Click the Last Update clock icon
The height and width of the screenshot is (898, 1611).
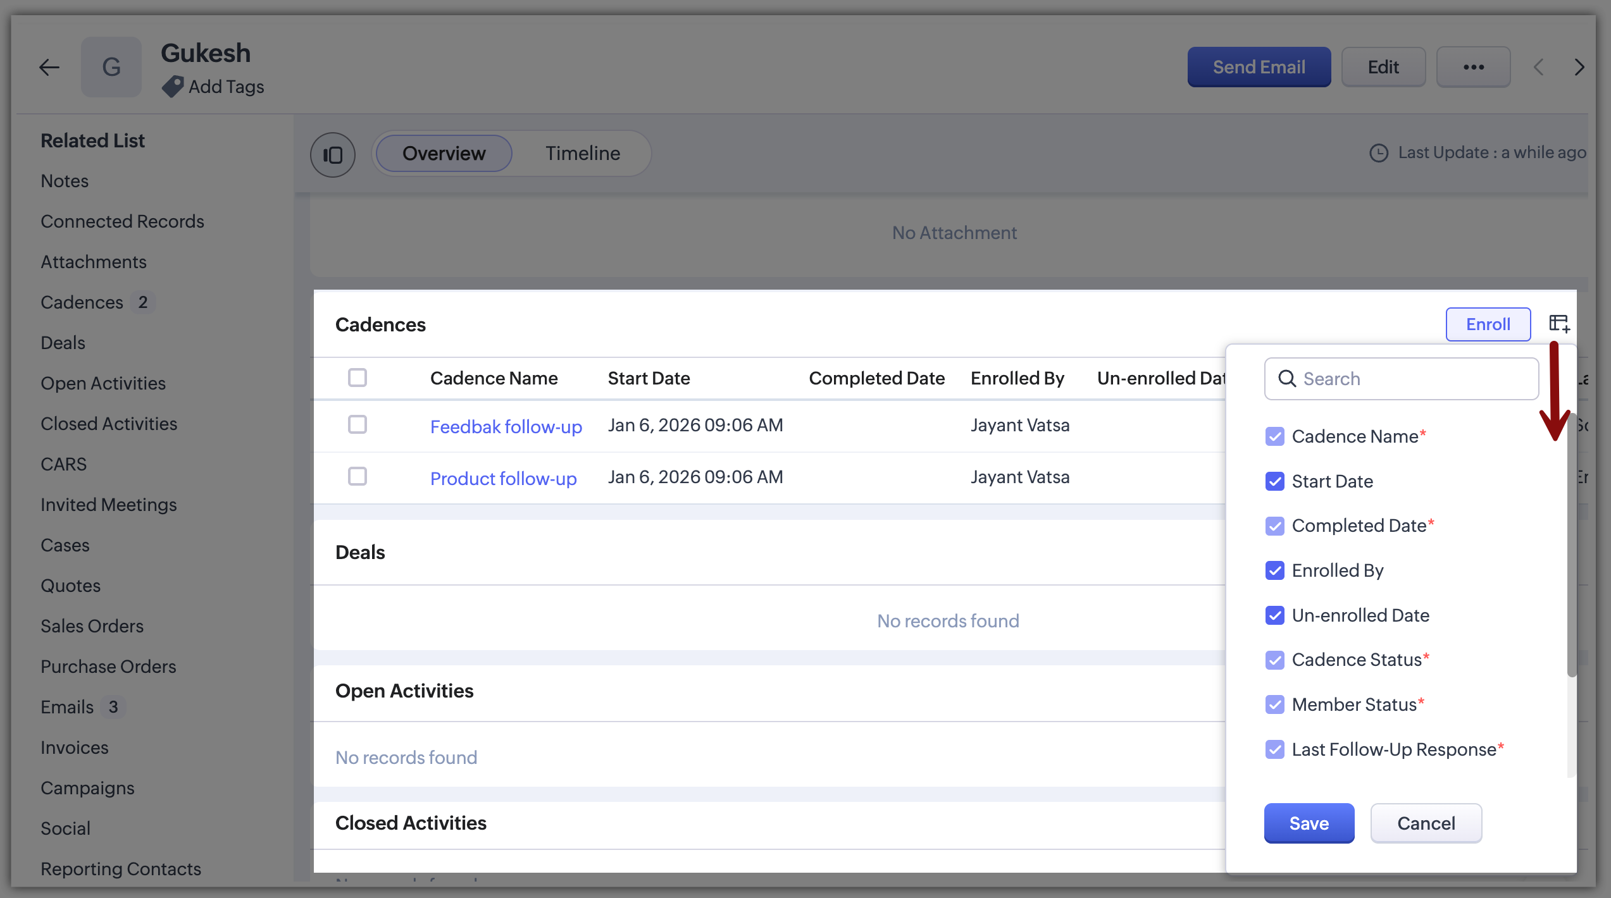click(x=1378, y=153)
